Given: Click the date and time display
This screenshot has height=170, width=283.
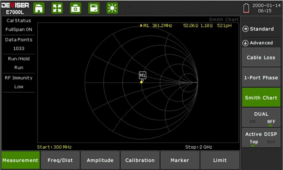Looking at the screenshot, I should [266, 8].
